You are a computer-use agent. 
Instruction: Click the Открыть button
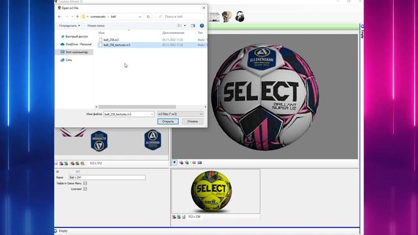[x=168, y=121]
